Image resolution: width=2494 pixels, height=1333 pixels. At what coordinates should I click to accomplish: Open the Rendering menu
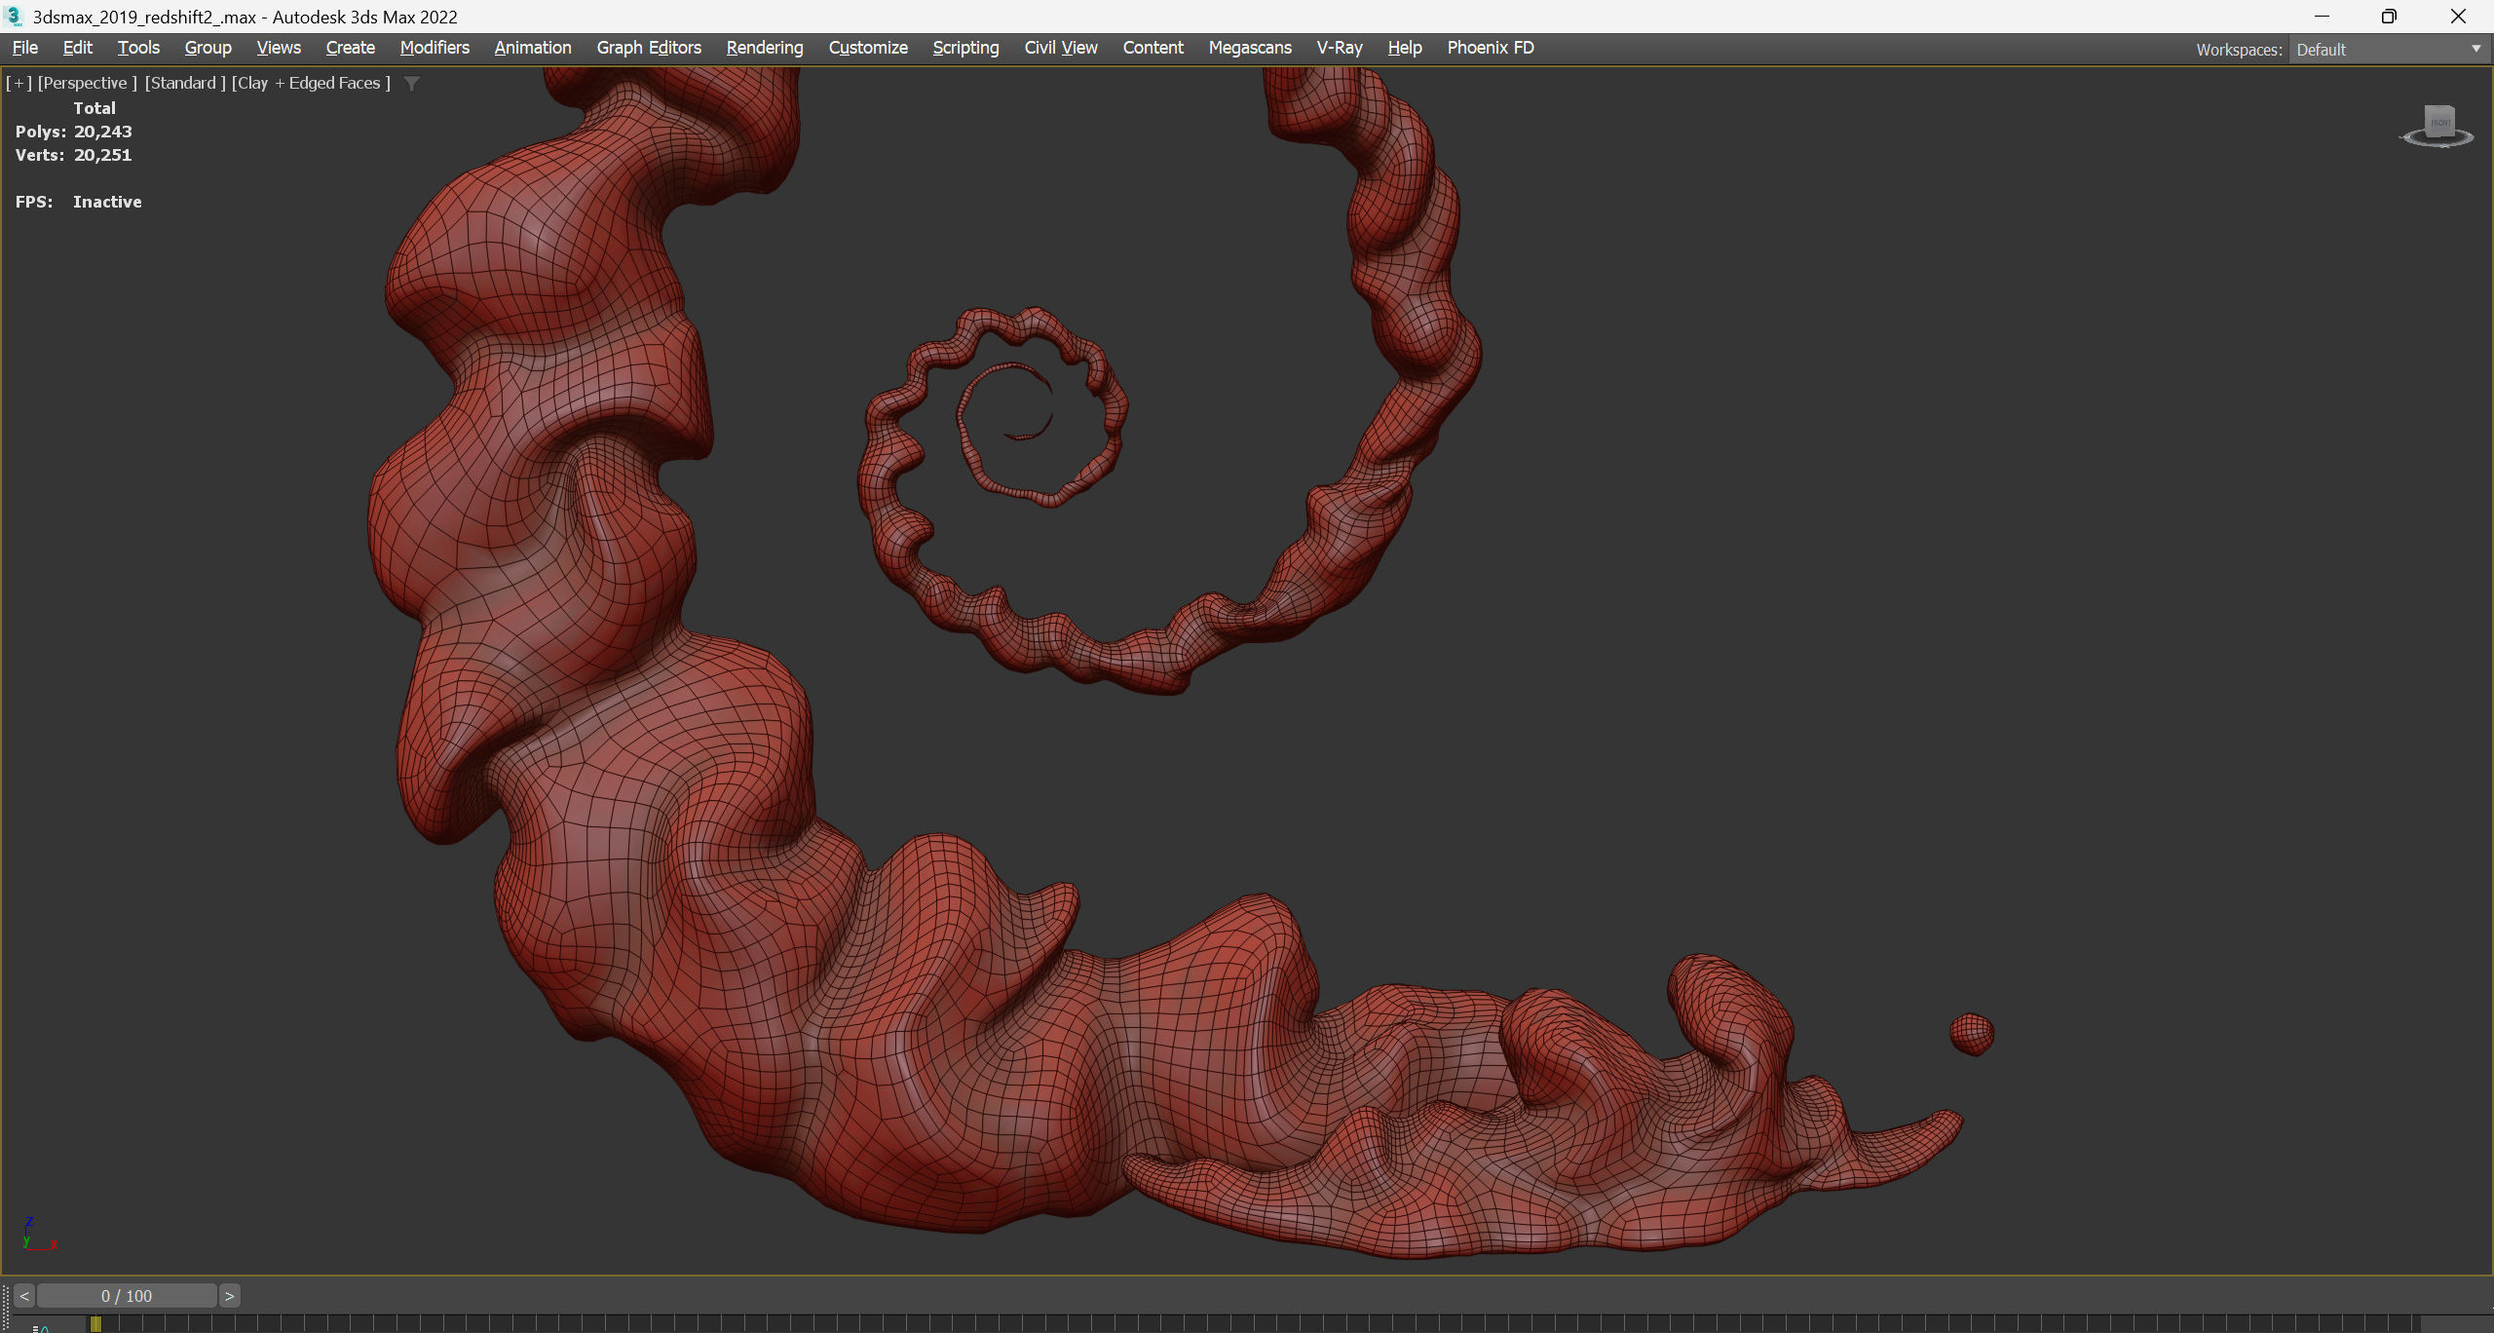764,48
